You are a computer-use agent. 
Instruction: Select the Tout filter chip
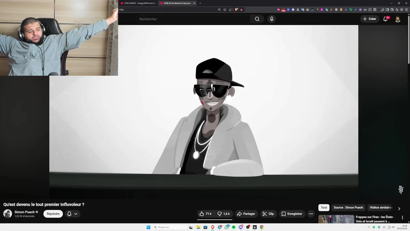(324, 208)
